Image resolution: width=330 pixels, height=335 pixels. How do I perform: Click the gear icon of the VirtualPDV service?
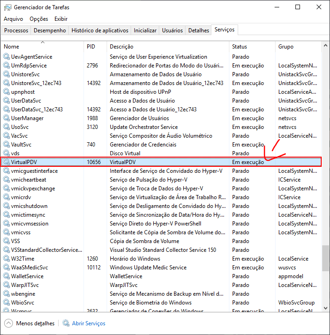coord(6,162)
